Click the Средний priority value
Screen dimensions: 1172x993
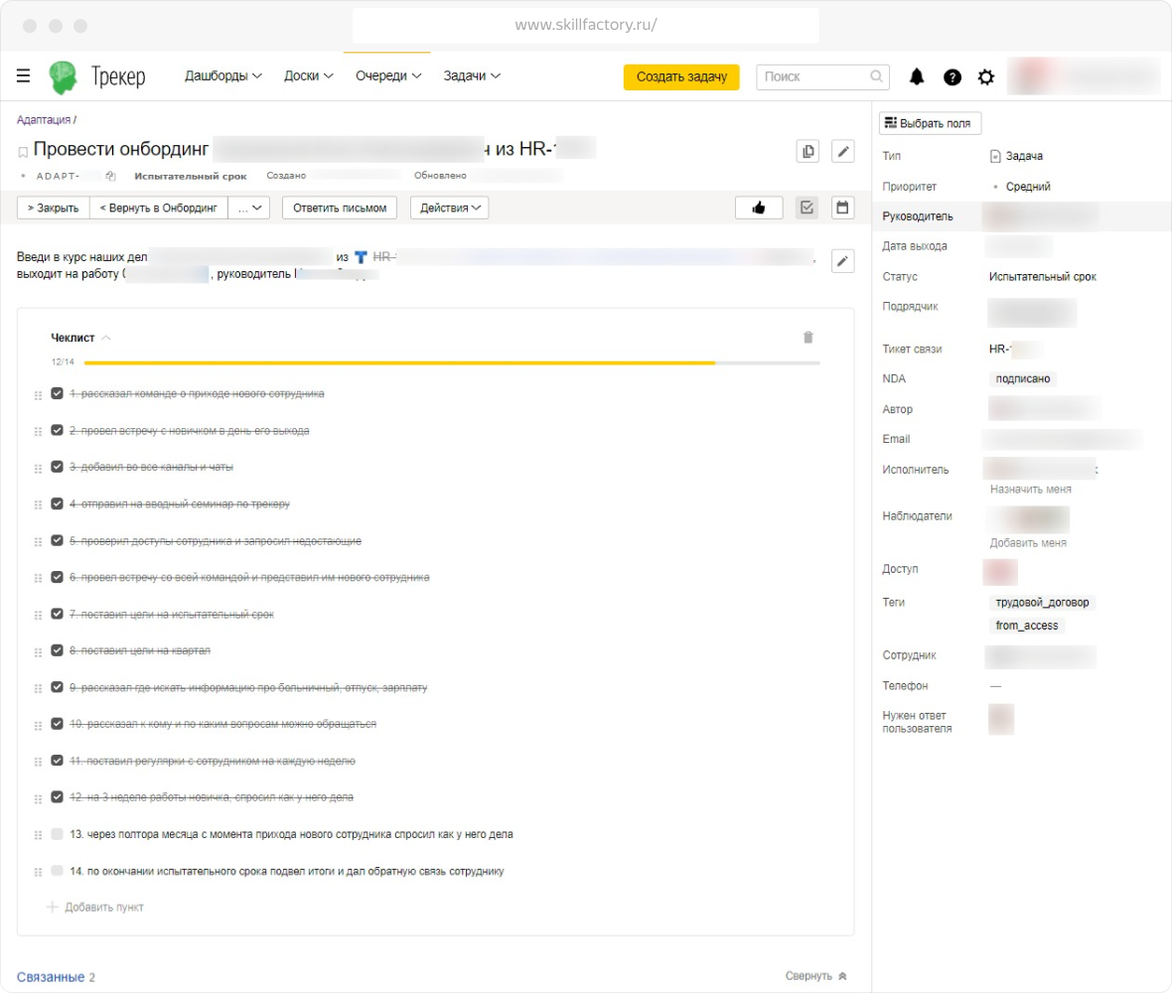1028,186
